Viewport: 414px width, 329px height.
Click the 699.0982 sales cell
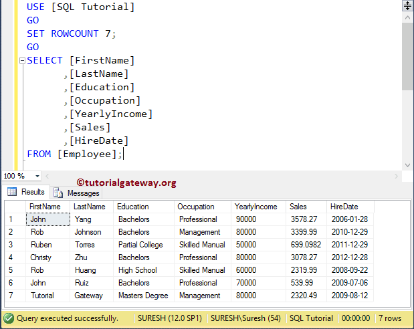(306, 245)
